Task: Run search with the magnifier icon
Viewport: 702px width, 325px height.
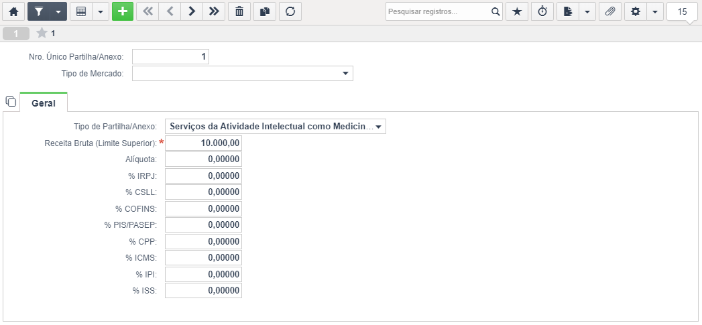Action: click(x=495, y=11)
